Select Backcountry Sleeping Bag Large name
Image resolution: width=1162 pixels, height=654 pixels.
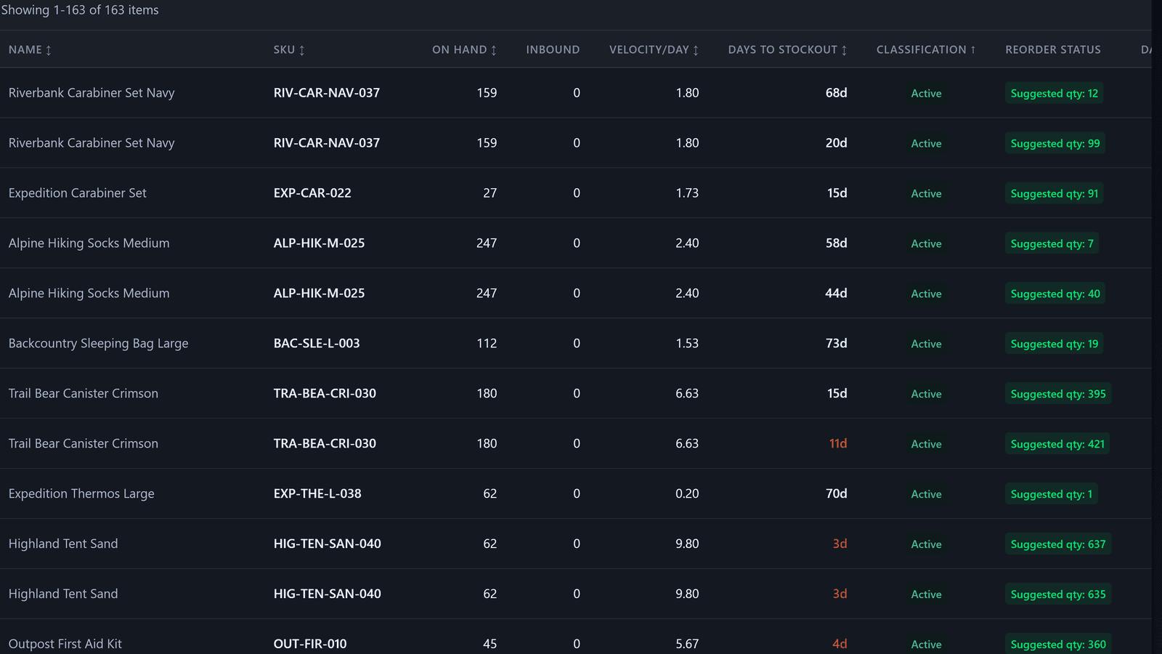click(x=98, y=344)
